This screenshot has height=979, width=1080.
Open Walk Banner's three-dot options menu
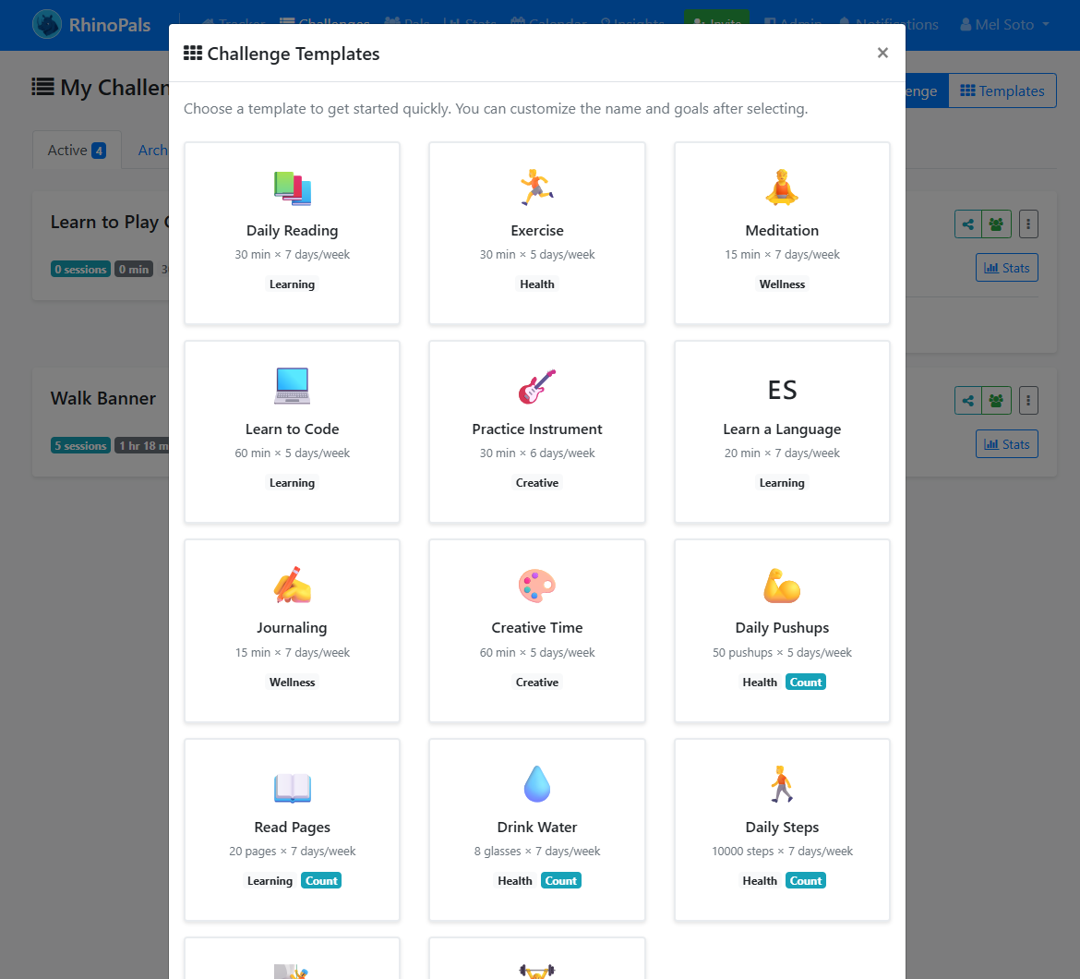(x=1029, y=400)
